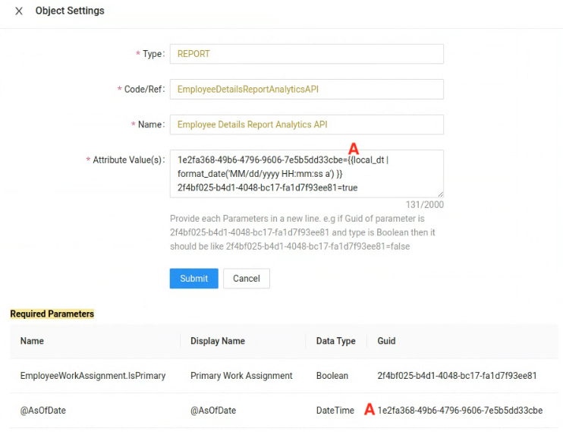563x432 pixels.
Task: Click the Display Name column header
Action: [218, 341]
